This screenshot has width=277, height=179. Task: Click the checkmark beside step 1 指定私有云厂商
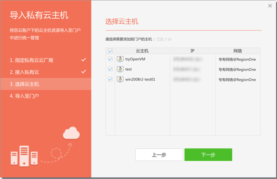[x=83, y=60]
